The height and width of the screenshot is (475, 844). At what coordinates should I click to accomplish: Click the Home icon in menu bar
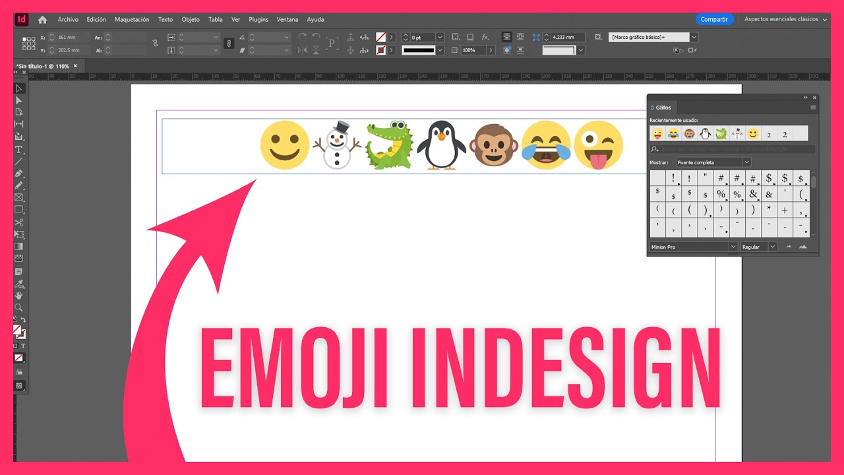[43, 20]
